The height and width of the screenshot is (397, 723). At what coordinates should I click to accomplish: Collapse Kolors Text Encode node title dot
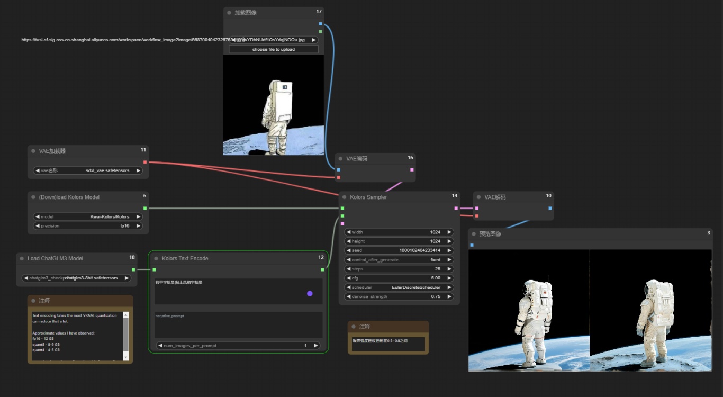[156, 258]
